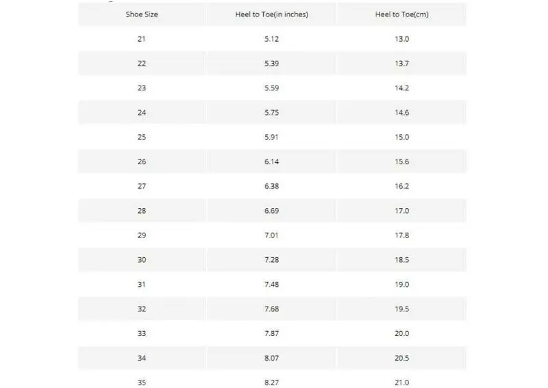Click shoe size 33 in the table

pos(141,334)
